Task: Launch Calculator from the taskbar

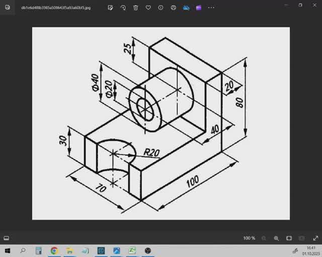Action: [38, 250]
